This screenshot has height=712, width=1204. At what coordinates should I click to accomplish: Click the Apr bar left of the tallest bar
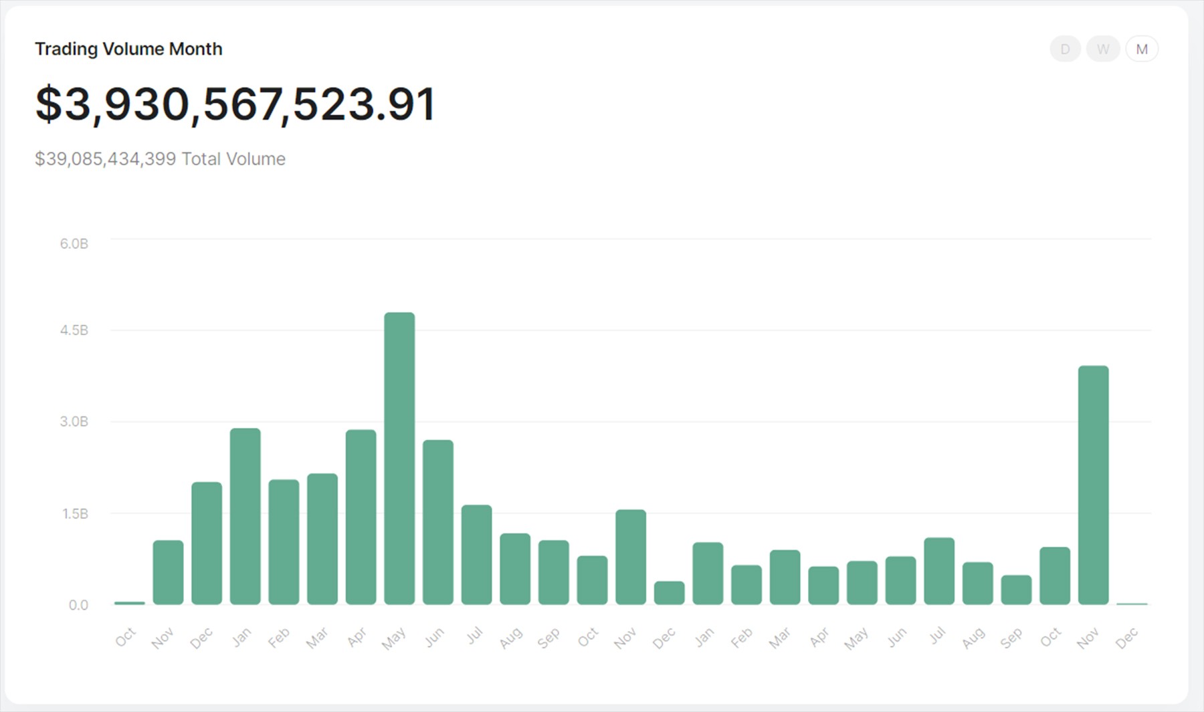click(361, 517)
